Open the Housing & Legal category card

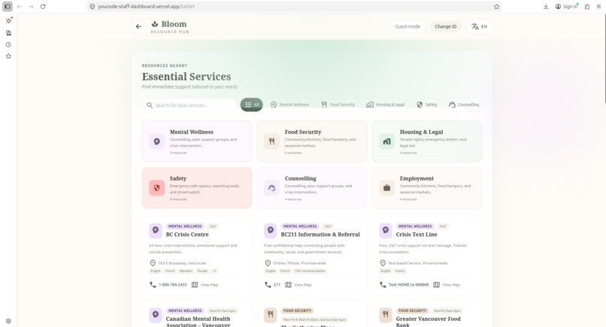[x=426, y=141]
